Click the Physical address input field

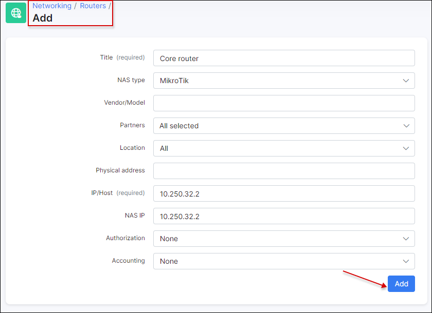[283, 171]
